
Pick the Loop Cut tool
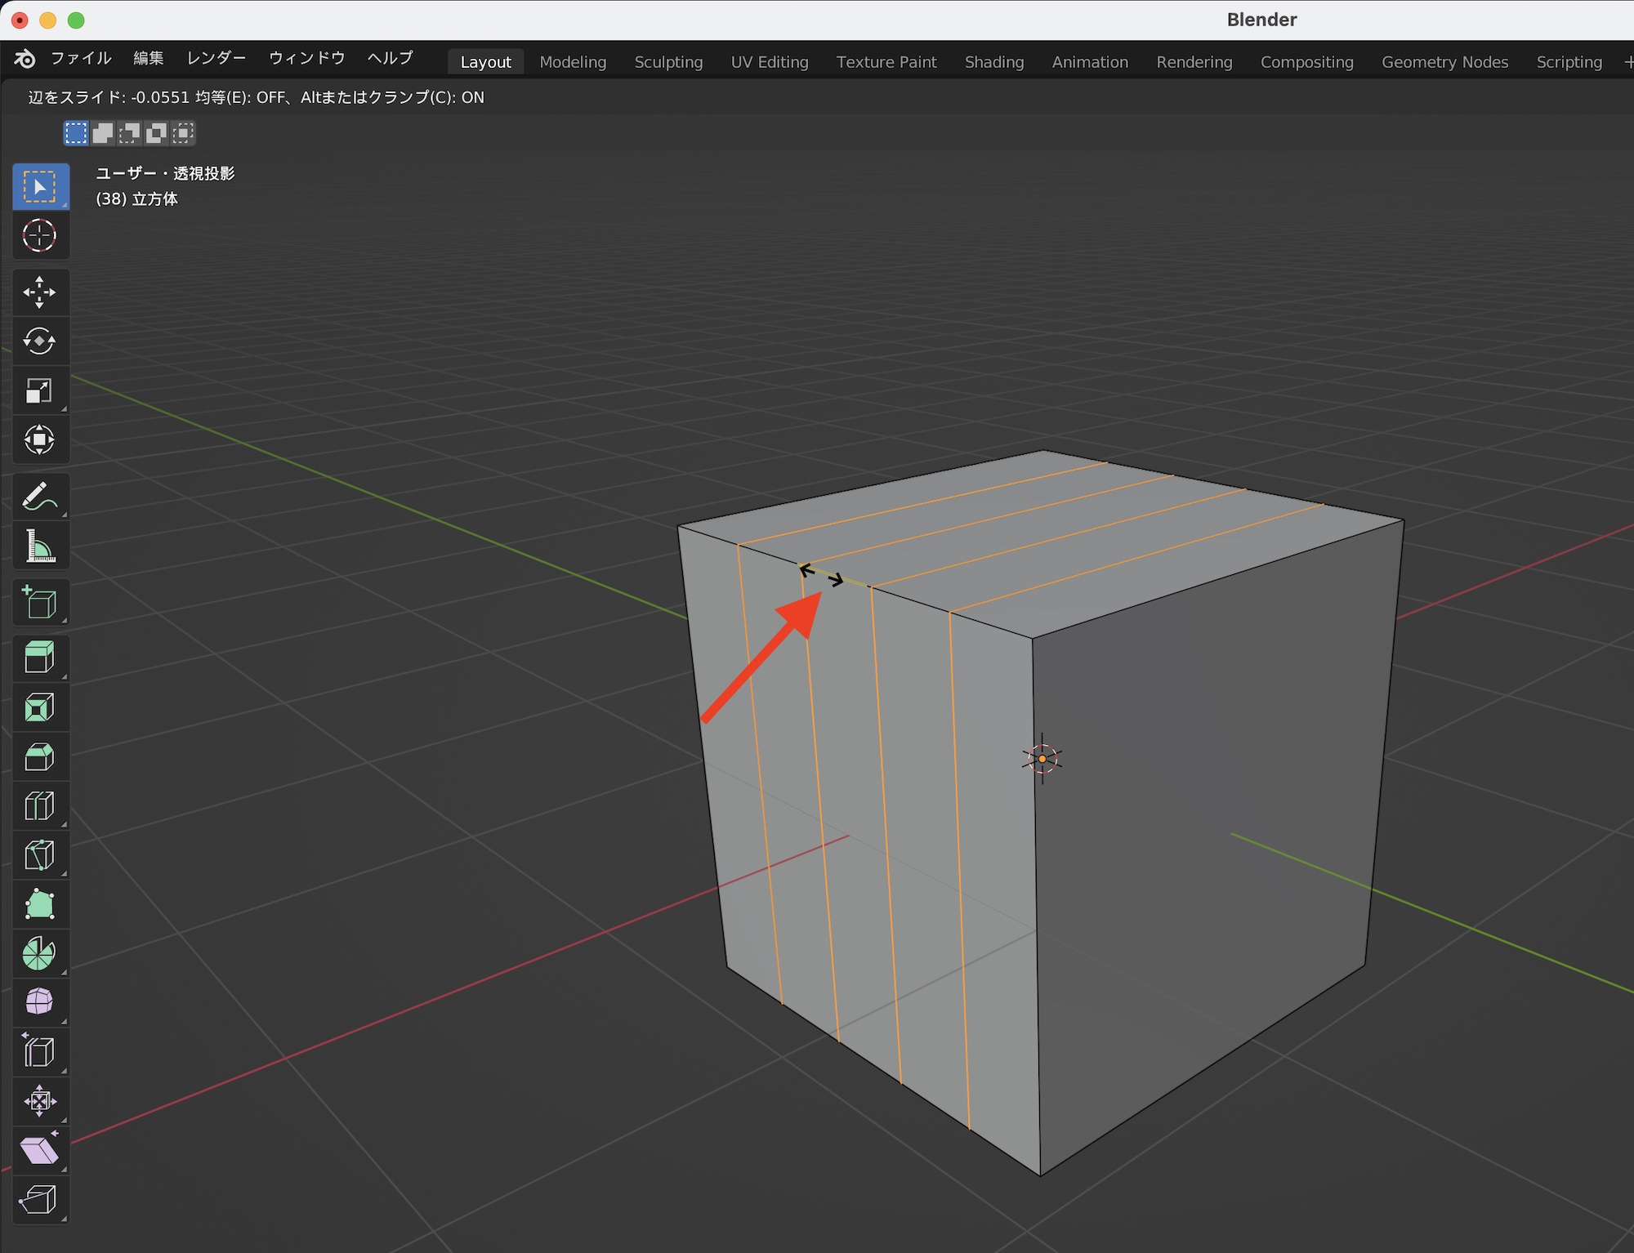click(x=39, y=806)
